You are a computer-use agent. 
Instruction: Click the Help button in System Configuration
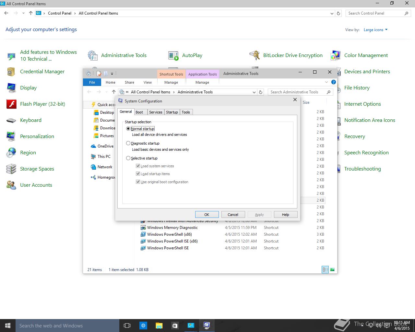click(x=285, y=215)
